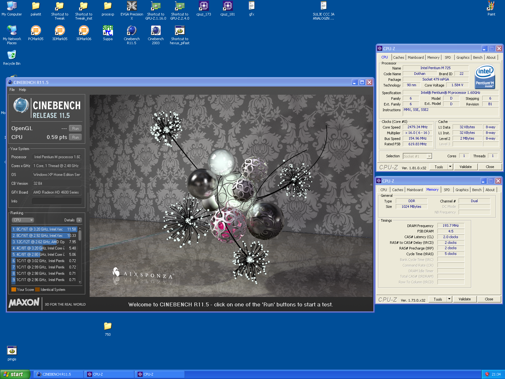This screenshot has height=379, width=505.
Task: Open the 750 folder on desktop
Action: [x=108, y=329]
